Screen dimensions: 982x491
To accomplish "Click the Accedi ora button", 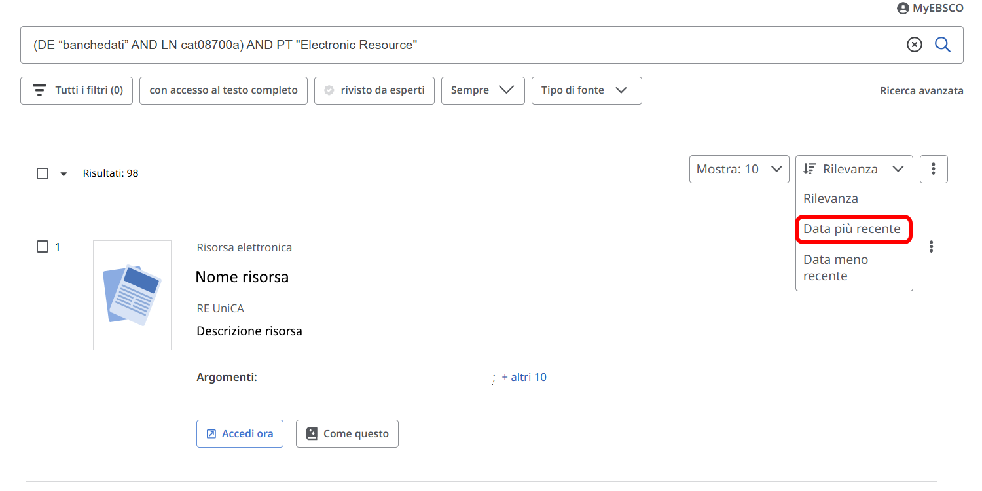I will pyautogui.click(x=240, y=433).
